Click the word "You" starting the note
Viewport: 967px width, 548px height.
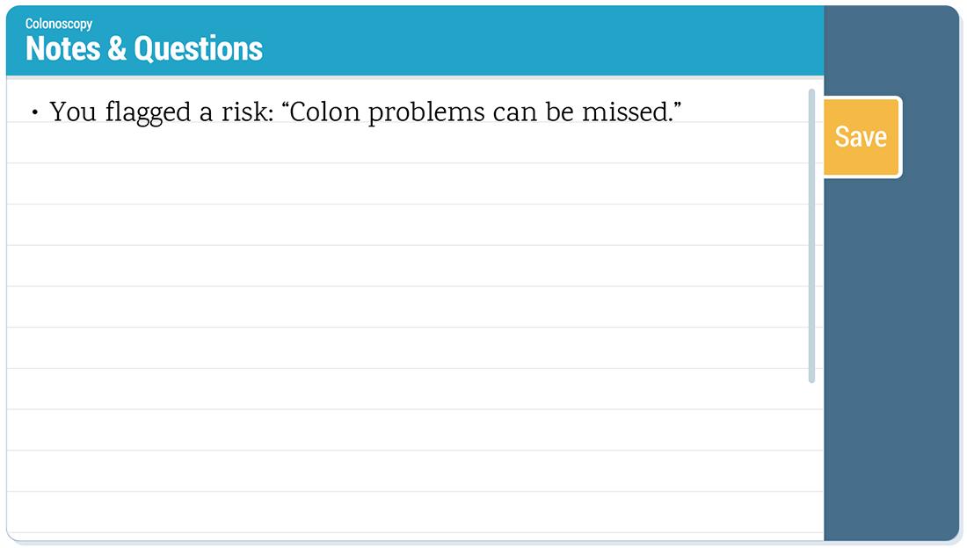pyautogui.click(x=72, y=112)
